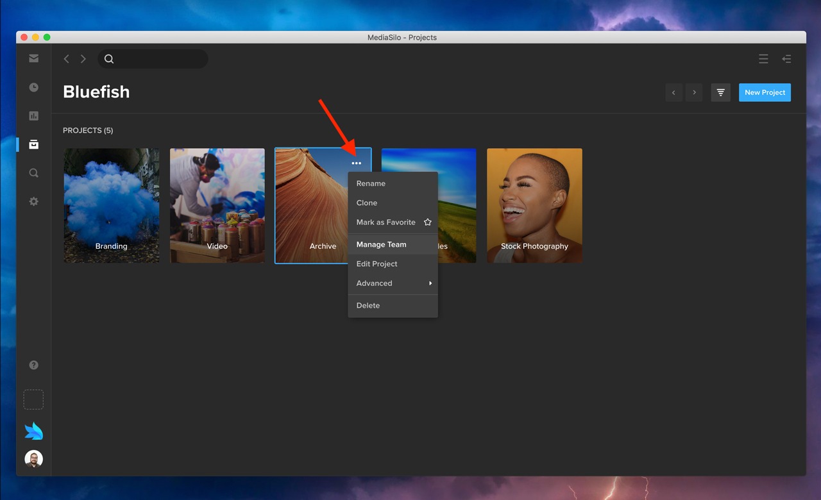
Task: Choose Edit Project from the menu
Action: (x=393, y=263)
